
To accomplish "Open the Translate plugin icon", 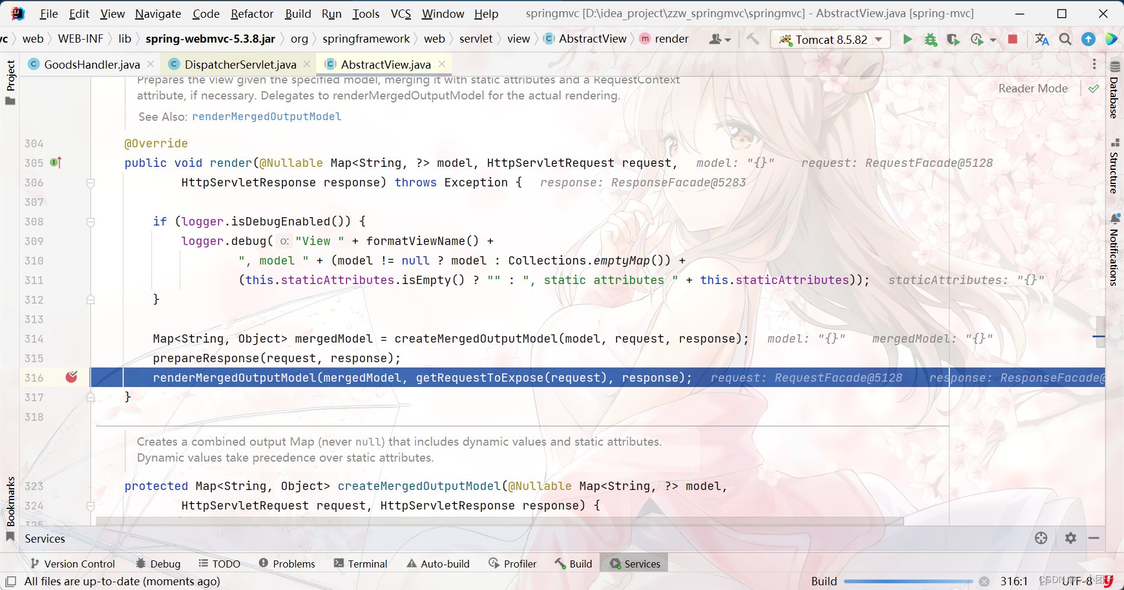I will 1042,39.
